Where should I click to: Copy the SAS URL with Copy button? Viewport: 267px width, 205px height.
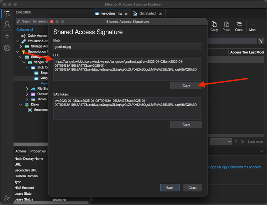tap(186, 86)
